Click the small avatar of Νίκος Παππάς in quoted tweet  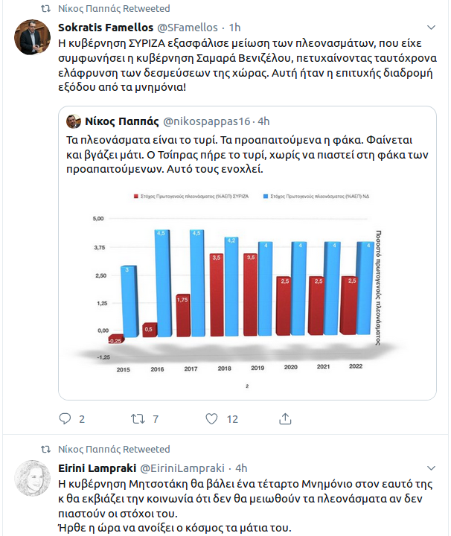pos(74,121)
